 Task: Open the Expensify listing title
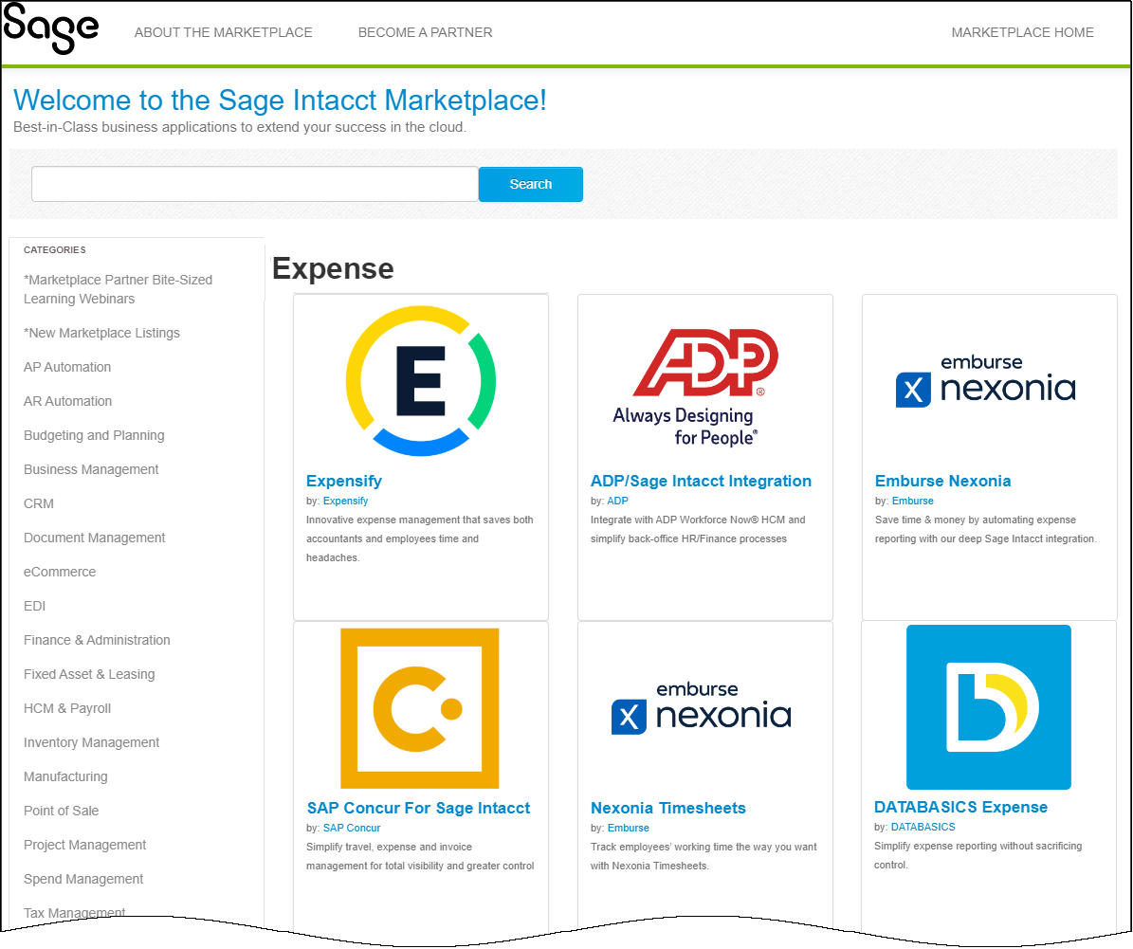click(x=344, y=482)
